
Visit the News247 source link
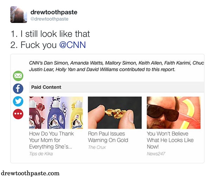tap(156, 154)
